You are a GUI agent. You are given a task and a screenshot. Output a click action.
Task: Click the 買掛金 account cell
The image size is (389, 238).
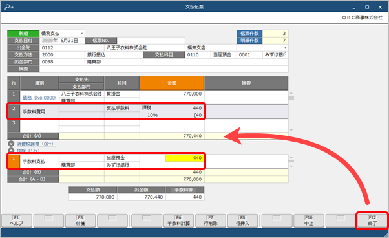pyautogui.click(x=122, y=94)
